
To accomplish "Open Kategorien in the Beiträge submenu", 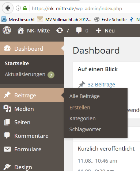I will [x=83, y=118].
